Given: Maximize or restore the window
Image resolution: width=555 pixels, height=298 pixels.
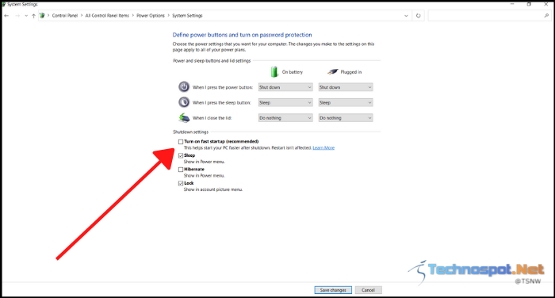Looking at the screenshot, I should (529, 4).
